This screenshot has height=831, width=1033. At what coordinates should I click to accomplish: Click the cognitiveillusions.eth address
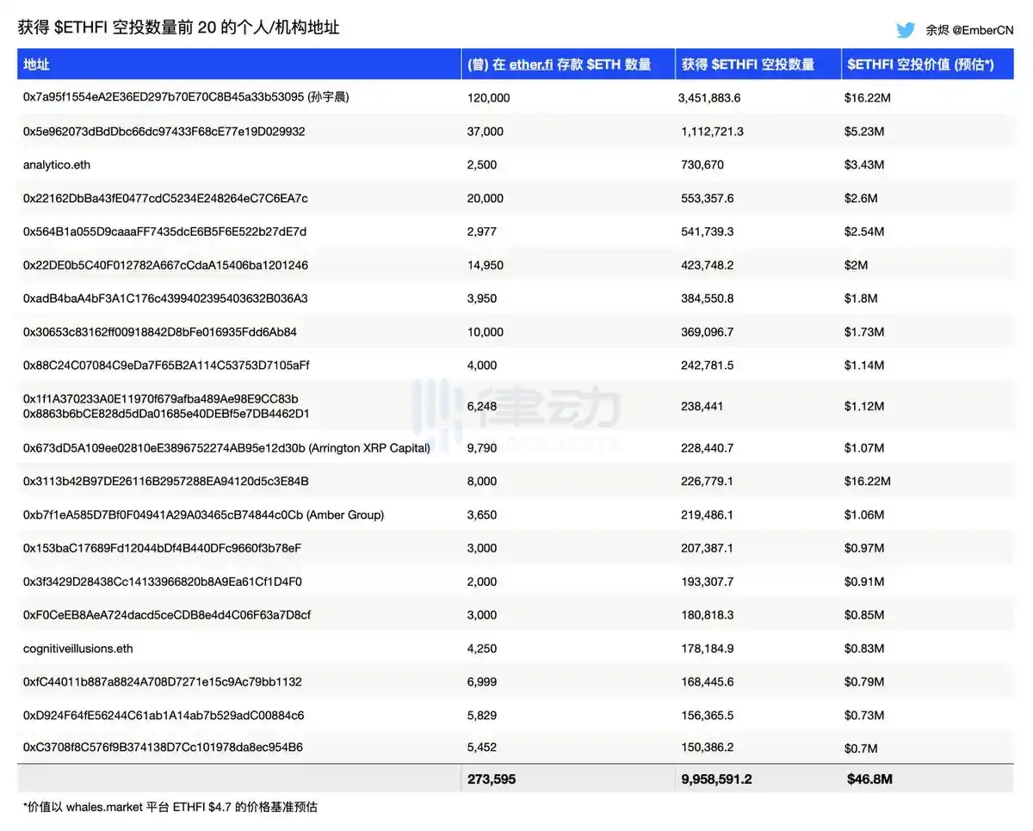coord(78,649)
